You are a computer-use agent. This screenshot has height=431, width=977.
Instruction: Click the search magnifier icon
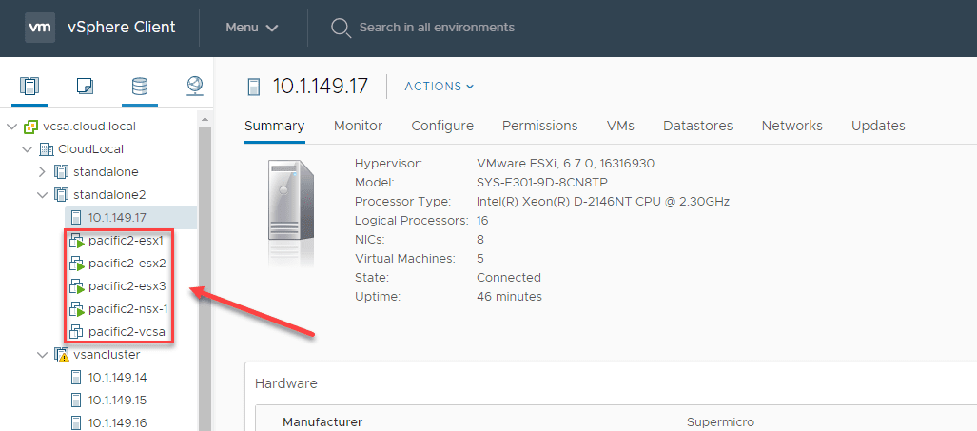point(341,28)
